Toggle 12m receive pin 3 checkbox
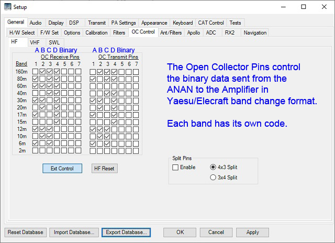The height and width of the screenshot is (243, 335). (50, 129)
